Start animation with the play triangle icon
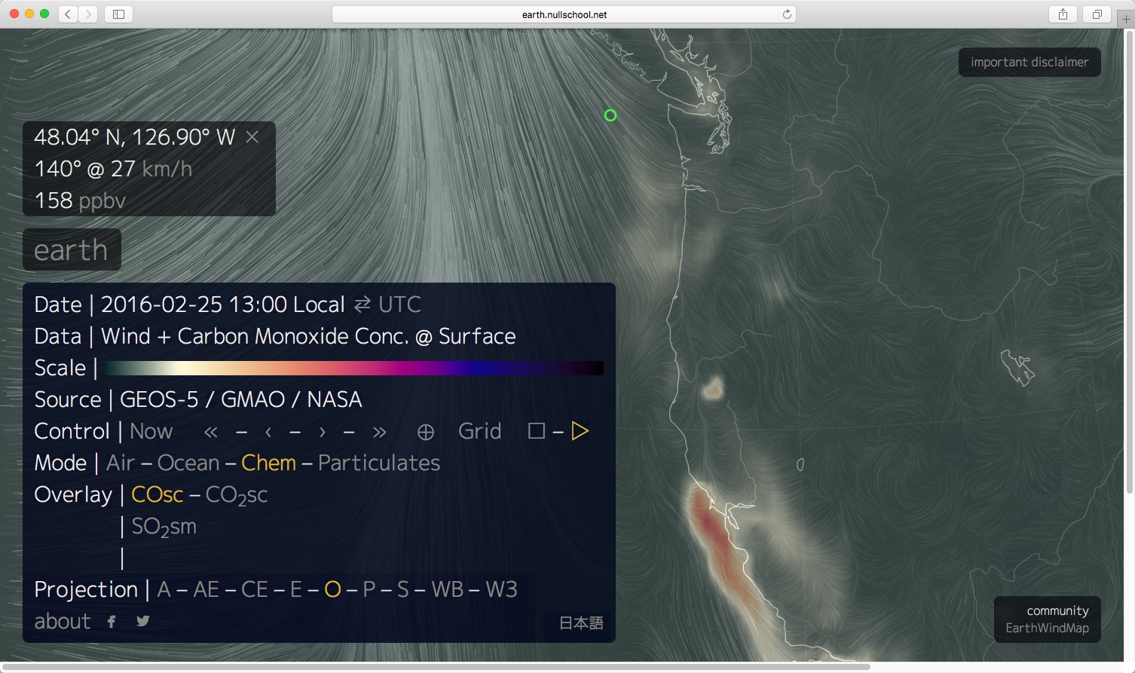Screen dimensions: 1135x673 tap(580, 431)
